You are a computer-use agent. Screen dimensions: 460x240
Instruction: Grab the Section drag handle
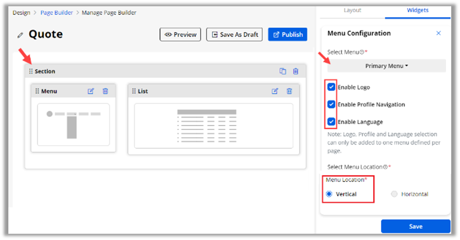tap(31, 71)
